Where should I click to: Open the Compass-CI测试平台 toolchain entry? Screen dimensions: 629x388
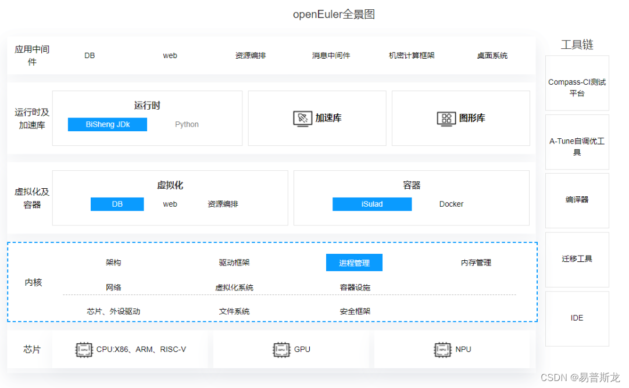(x=577, y=83)
